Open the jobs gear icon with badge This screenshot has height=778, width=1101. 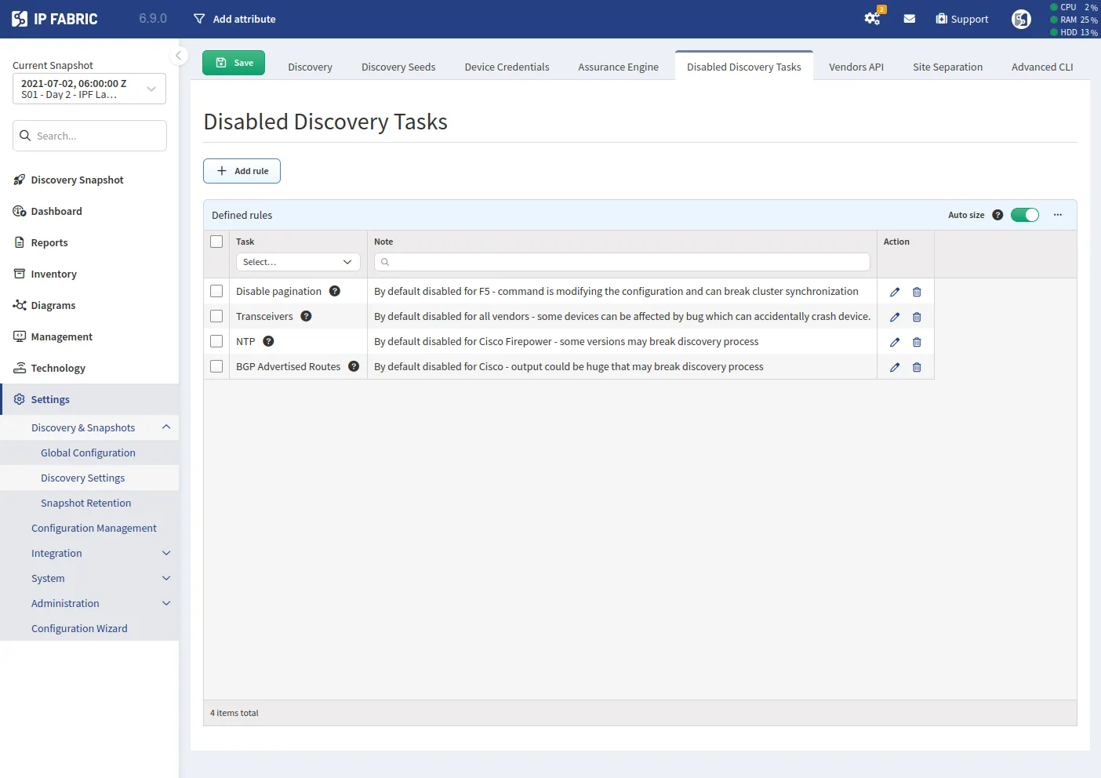click(872, 19)
